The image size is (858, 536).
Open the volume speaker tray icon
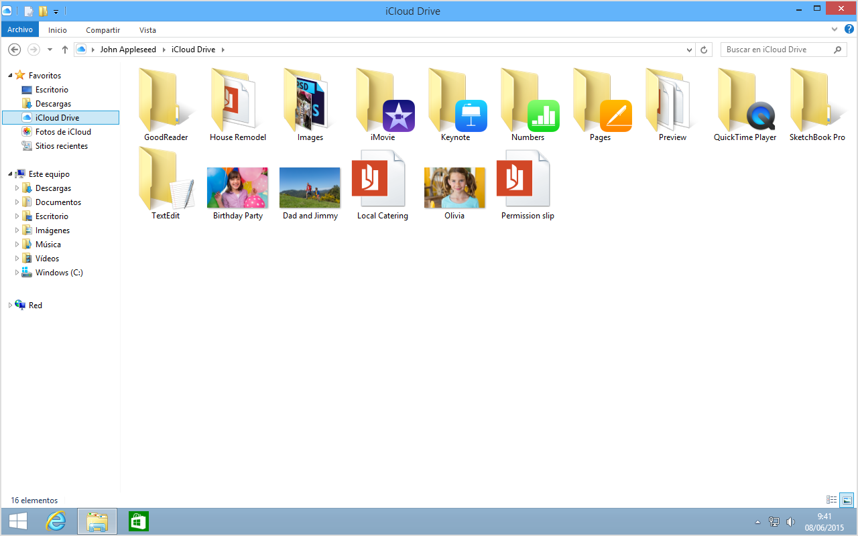pos(790,522)
